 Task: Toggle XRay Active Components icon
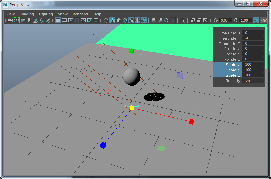point(199,20)
